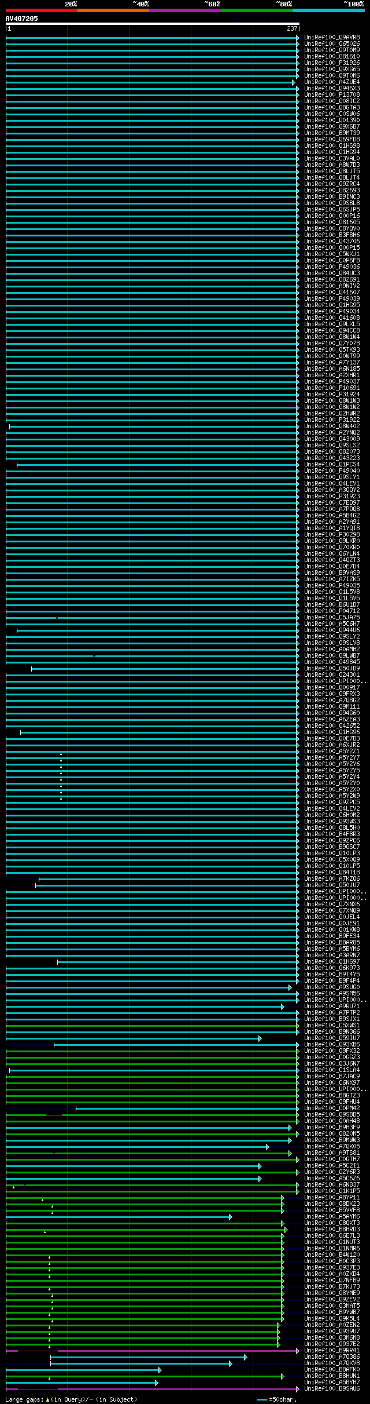This screenshot has height=1404, width=370.
Task: Click hit UniRef100_B7KJ73
Action: tap(332, 1286)
